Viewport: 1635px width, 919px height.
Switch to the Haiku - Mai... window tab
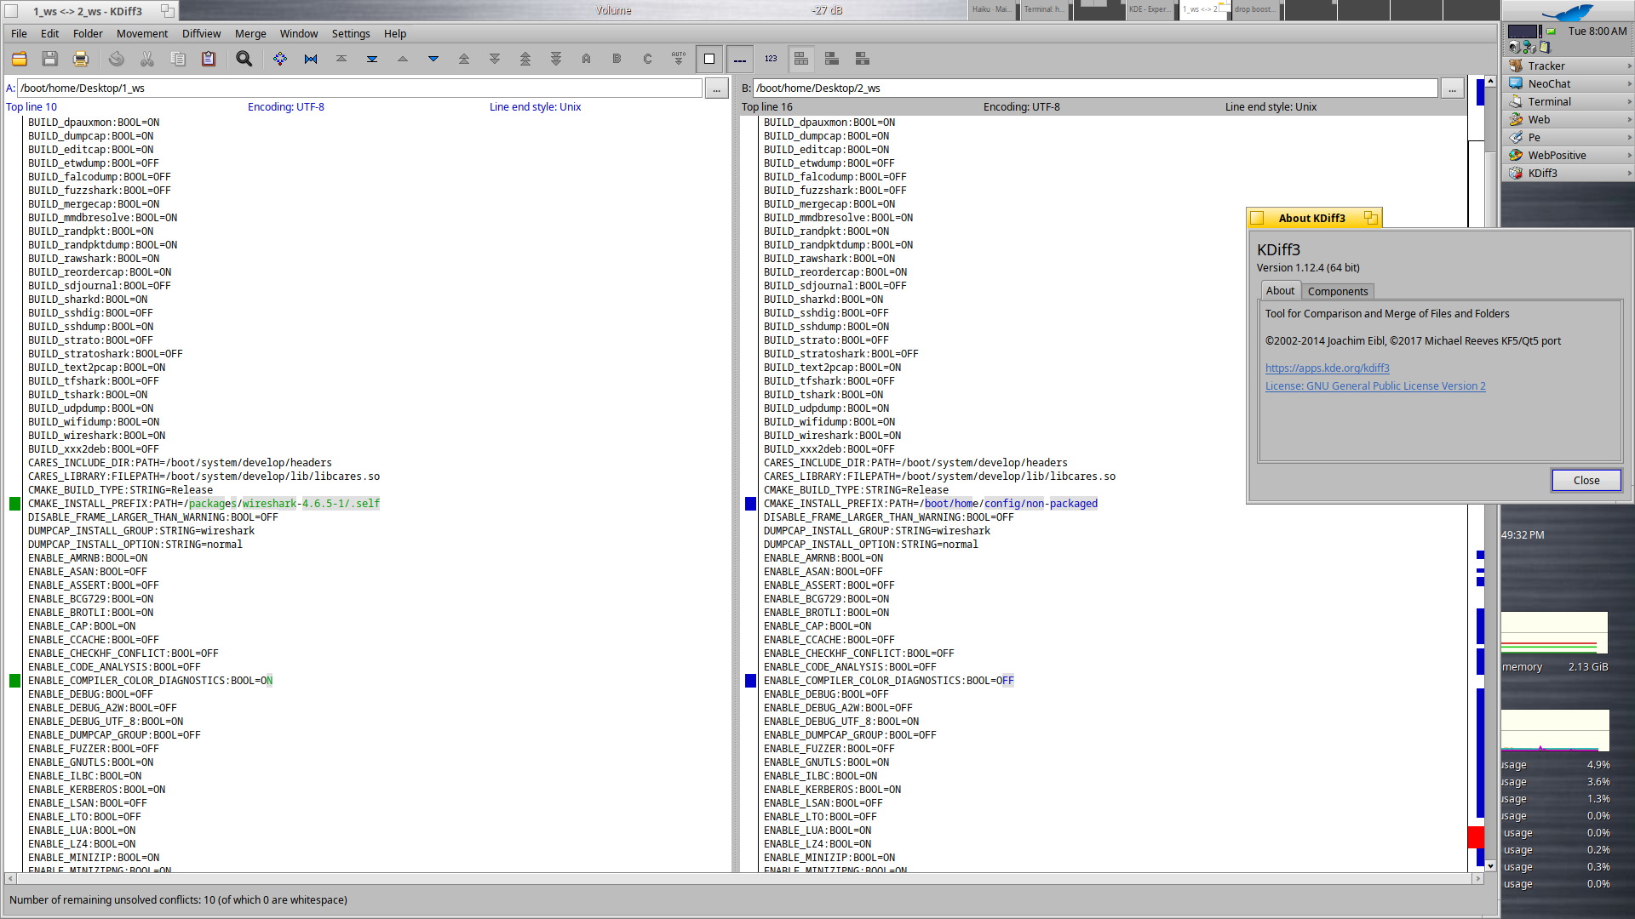pos(991,10)
